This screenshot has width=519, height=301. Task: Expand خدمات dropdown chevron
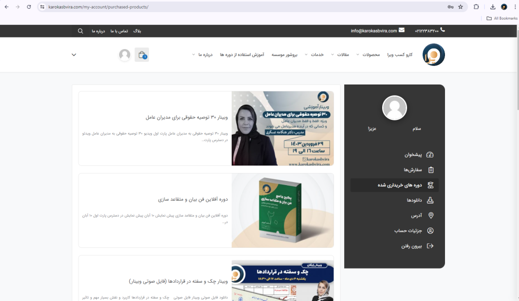coord(306,55)
